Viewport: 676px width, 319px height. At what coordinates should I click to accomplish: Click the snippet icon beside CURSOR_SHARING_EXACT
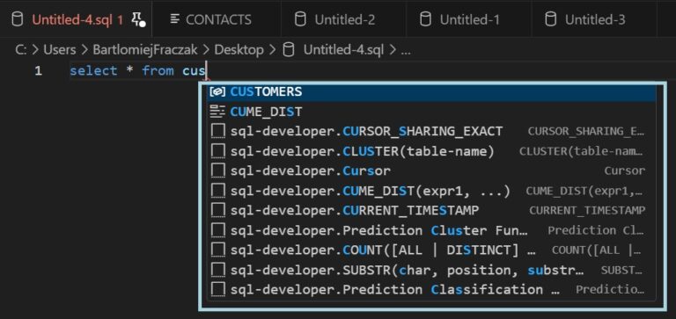pos(218,131)
